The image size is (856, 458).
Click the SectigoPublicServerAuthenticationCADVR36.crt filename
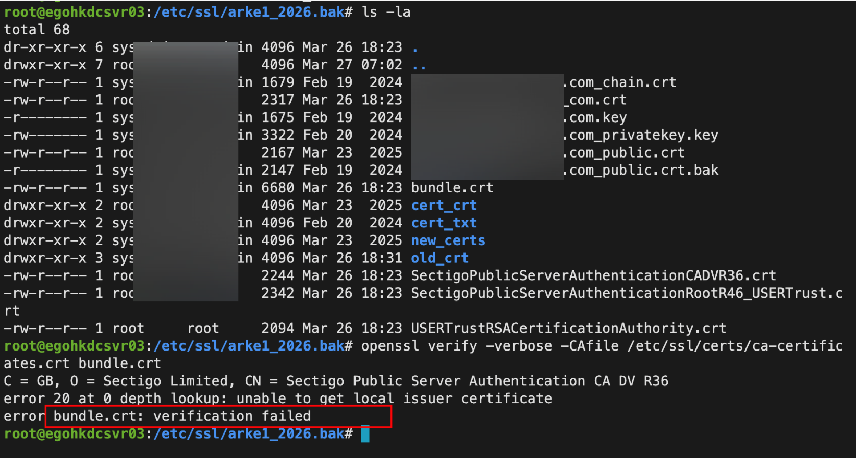tap(593, 275)
